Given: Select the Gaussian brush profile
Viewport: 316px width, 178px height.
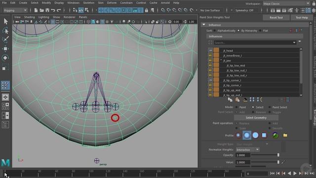Looking at the screenshot, I should (x=238, y=135).
